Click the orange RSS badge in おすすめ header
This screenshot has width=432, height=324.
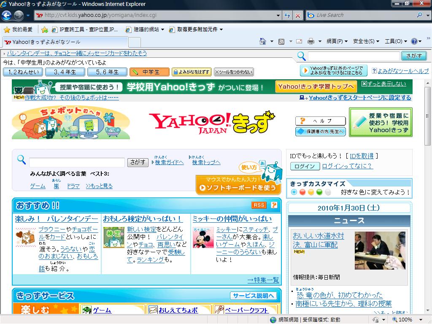[x=259, y=205]
